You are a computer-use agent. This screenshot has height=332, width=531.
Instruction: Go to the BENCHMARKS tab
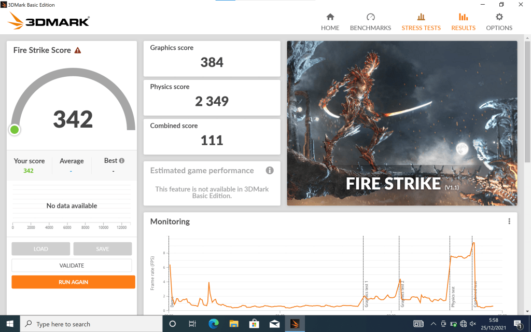370,22
